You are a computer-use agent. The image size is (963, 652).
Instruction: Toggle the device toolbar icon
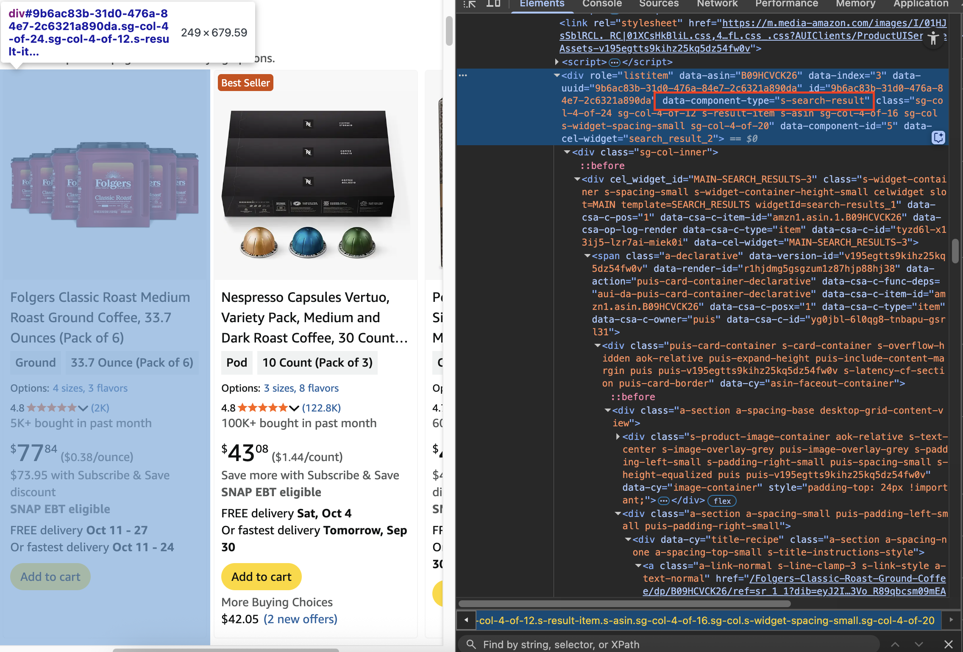(493, 4)
